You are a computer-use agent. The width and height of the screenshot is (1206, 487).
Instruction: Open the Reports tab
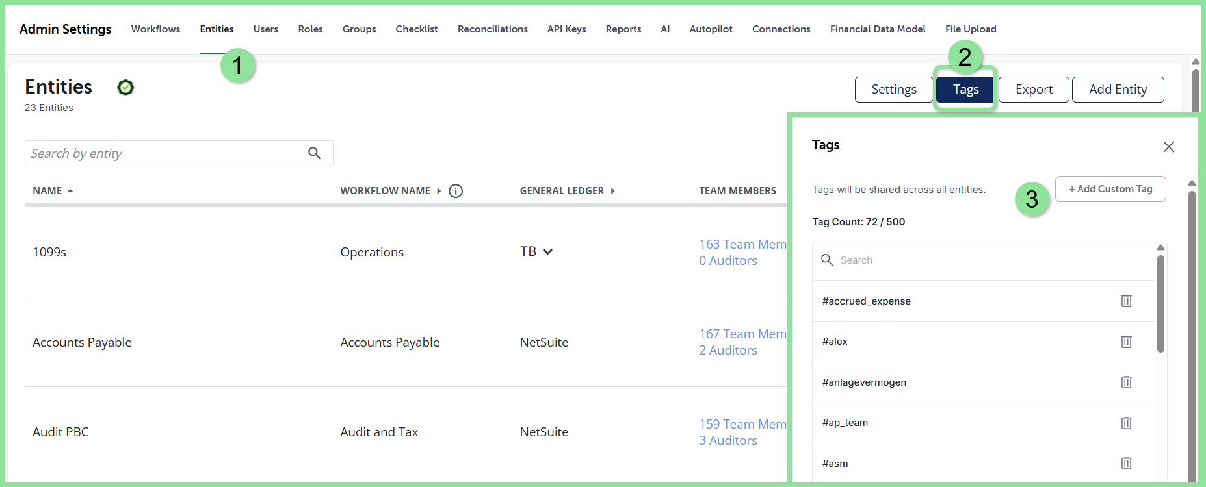point(623,29)
